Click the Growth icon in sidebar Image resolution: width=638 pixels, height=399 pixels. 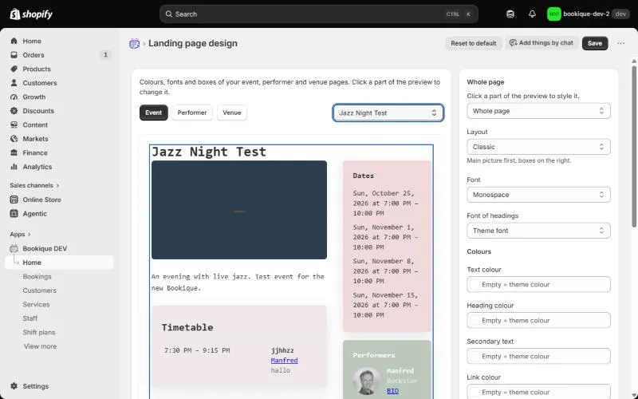pos(14,97)
